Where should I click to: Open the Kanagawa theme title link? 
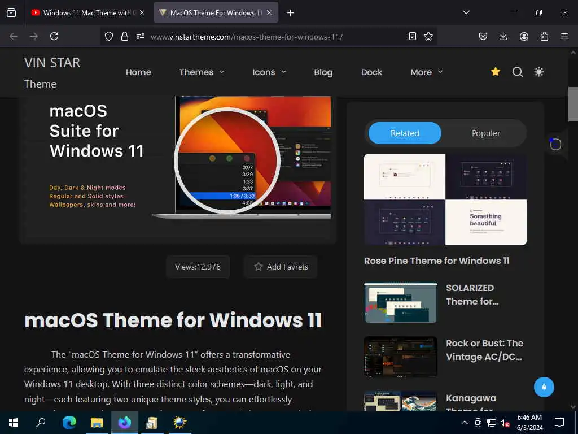coord(471,403)
